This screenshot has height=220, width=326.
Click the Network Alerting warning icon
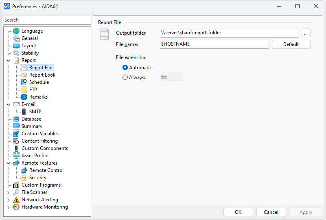tap(16, 200)
